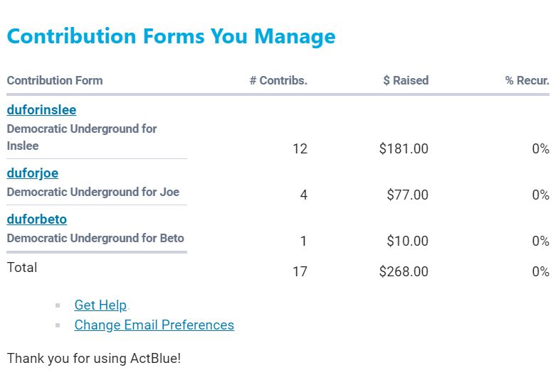Viewport: 558px width, 375px height.
Task: Click the Get Help link
Action: point(100,305)
